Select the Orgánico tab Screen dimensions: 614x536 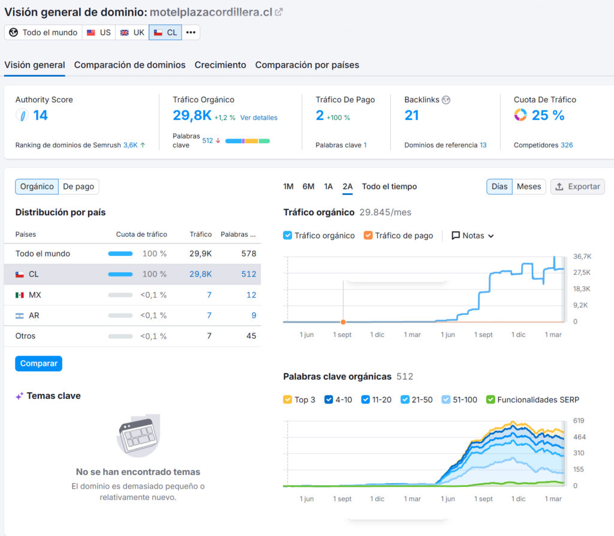(x=37, y=186)
